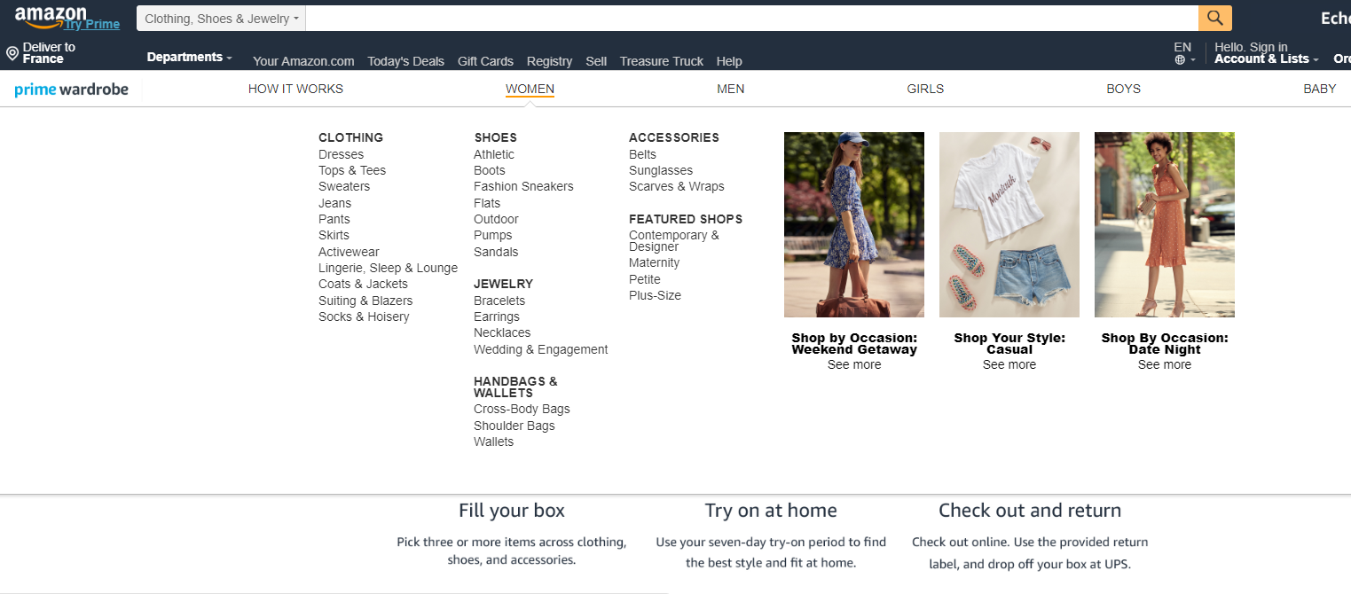Open Earrings category

click(497, 317)
